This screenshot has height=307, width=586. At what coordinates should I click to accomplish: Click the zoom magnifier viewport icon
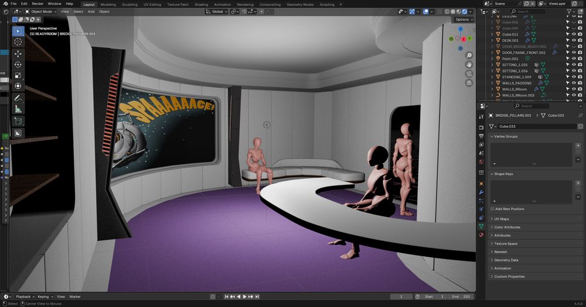coord(469,55)
